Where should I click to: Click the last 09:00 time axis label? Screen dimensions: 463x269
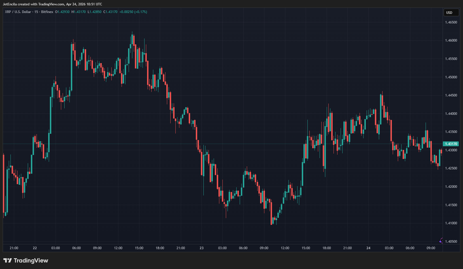431,248
